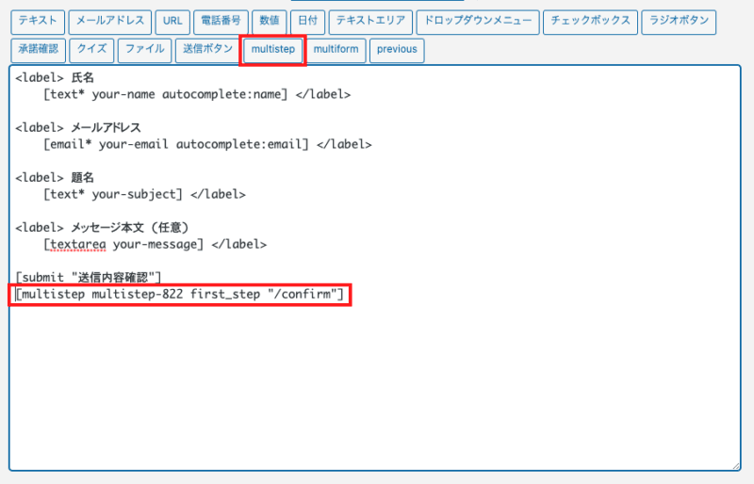The width and height of the screenshot is (754, 484).
Task: Add a 電話番号 field tag
Action: [221, 22]
